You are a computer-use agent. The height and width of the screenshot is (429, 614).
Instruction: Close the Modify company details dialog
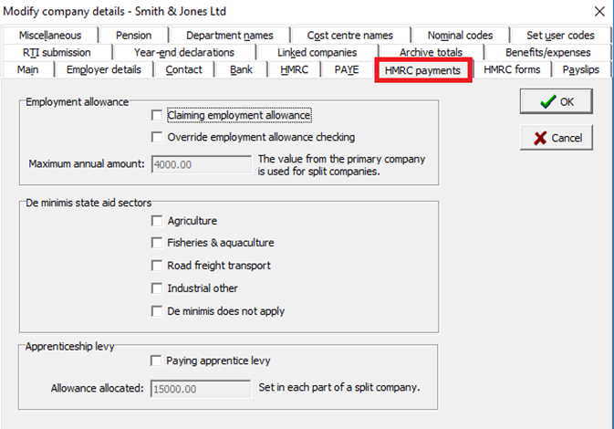point(598,12)
